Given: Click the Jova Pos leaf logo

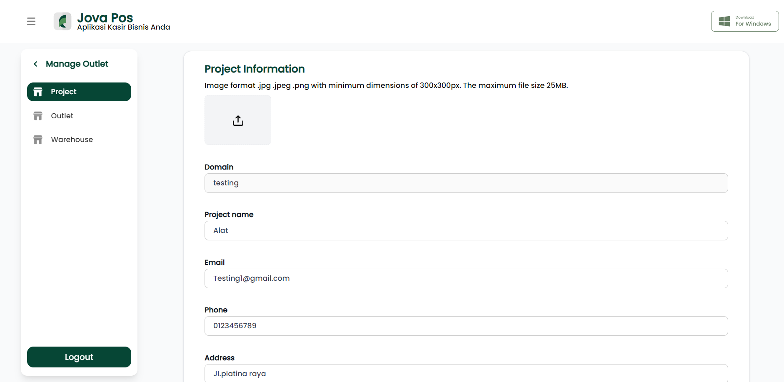Looking at the screenshot, I should (62, 21).
